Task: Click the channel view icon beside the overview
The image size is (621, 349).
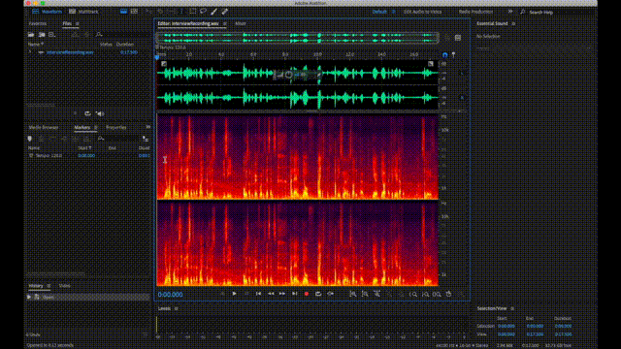Action: click(x=458, y=38)
